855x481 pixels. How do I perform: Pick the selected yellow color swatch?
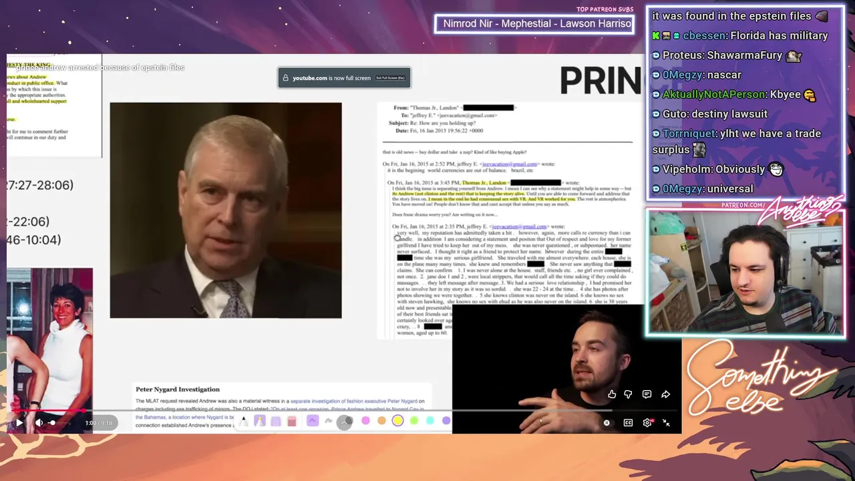point(397,420)
